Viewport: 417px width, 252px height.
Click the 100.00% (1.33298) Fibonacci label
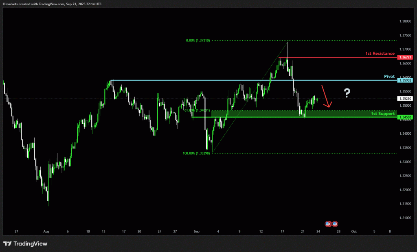click(196, 153)
